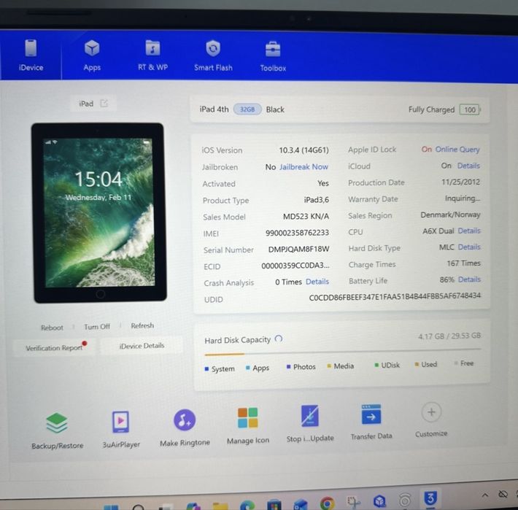
Task: Click the iPad 4th model title
Action: [214, 109]
